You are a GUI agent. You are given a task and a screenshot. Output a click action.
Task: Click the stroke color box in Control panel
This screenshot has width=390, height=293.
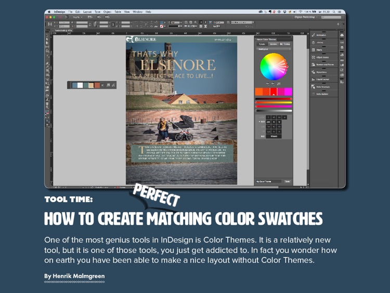tap(162, 26)
